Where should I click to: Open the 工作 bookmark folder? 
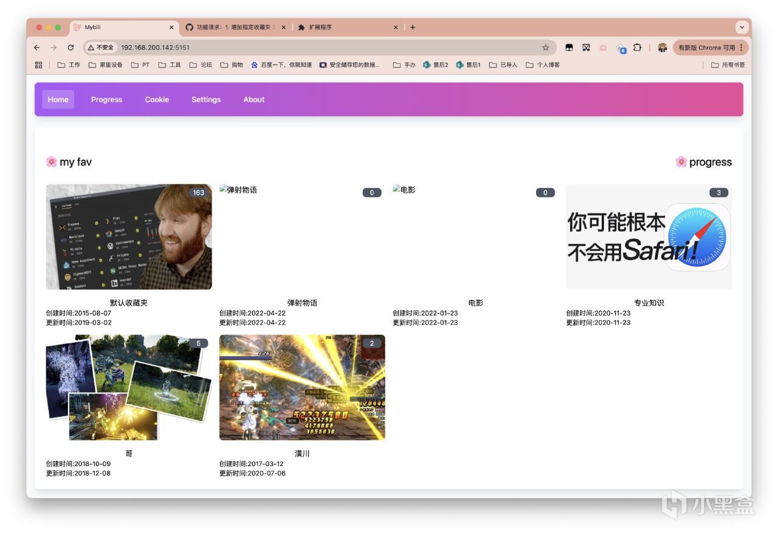(x=69, y=65)
